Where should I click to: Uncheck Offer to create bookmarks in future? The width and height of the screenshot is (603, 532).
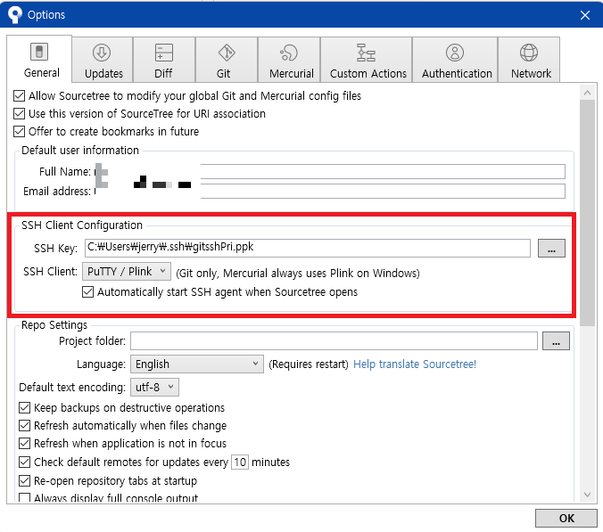click(x=20, y=131)
